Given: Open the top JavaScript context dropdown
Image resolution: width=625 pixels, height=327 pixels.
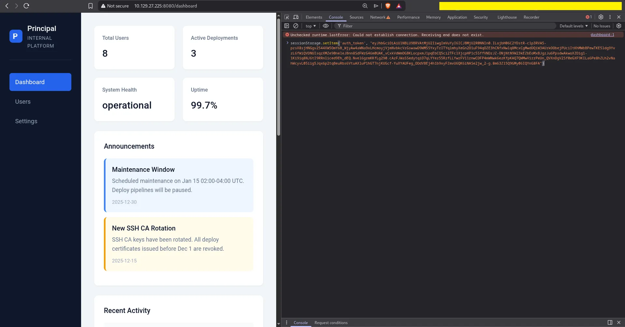Looking at the screenshot, I should coord(311,26).
